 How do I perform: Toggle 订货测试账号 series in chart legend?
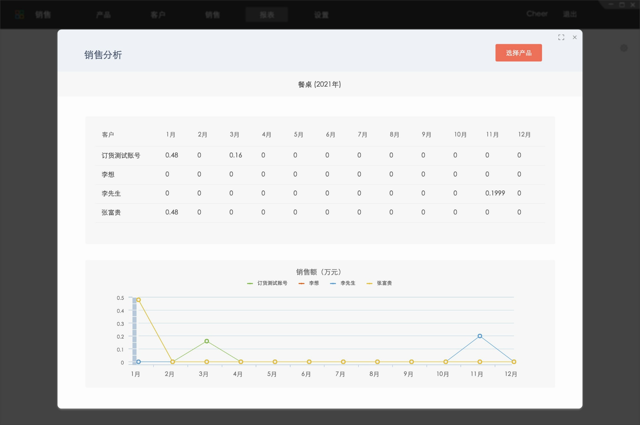pos(267,283)
